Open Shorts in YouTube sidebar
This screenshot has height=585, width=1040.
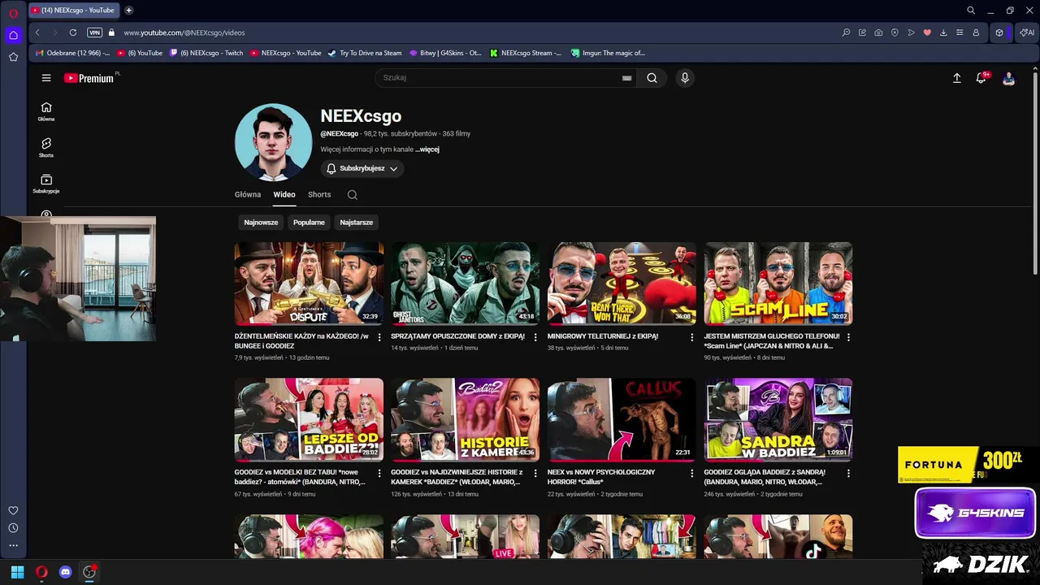[46, 148]
